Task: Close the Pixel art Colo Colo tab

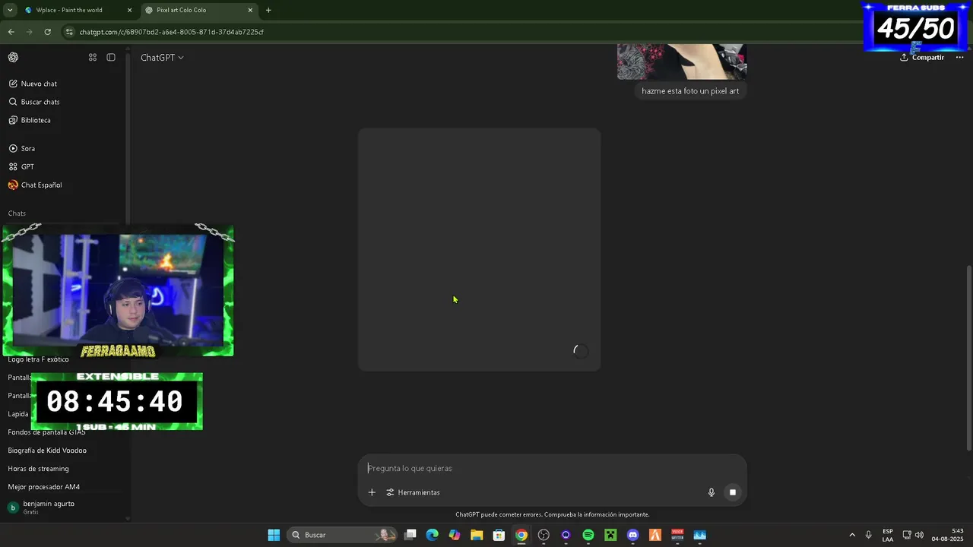Action: tap(250, 10)
